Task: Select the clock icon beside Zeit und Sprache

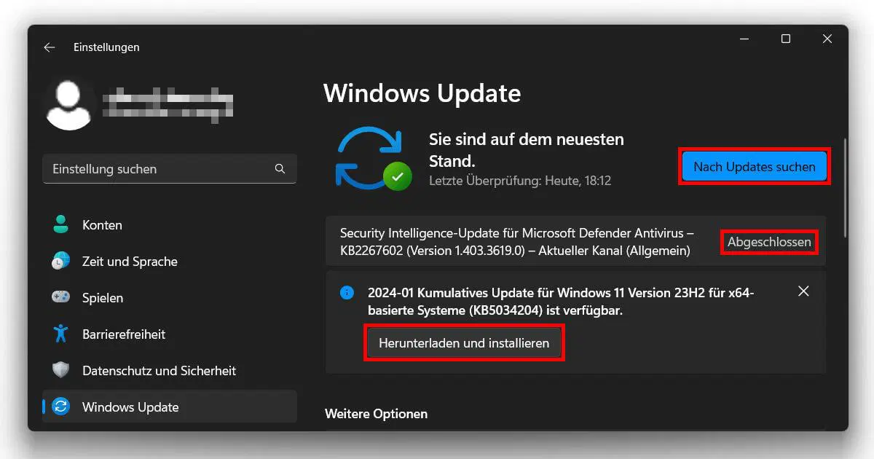Action: [x=60, y=261]
